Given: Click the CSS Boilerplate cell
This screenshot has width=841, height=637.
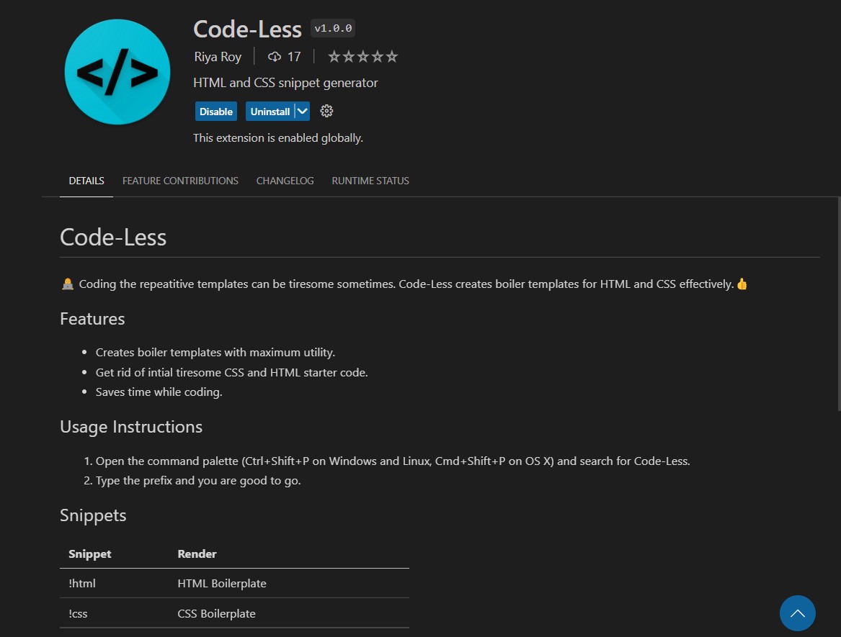Looking at the screenshot, I should [217, 614].
